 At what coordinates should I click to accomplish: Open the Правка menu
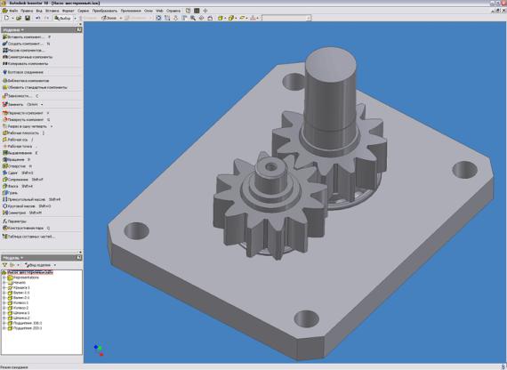point(27,11)
